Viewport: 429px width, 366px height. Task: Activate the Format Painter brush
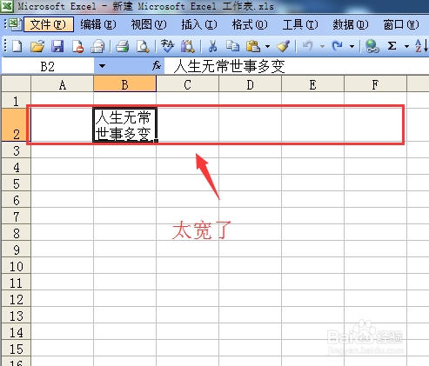283,46
